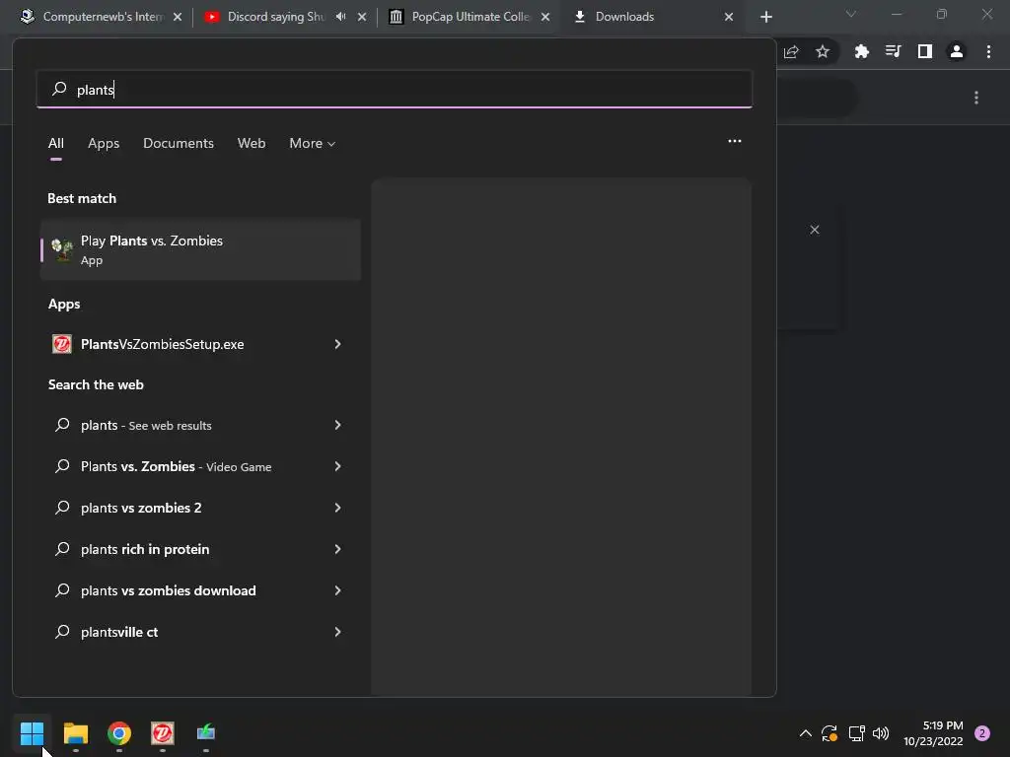Image resolution: width=1010 pixels, height=757 pixels.
Task: Open the Chrome extensions puzzle icon
Action: [x=861, y=51]
